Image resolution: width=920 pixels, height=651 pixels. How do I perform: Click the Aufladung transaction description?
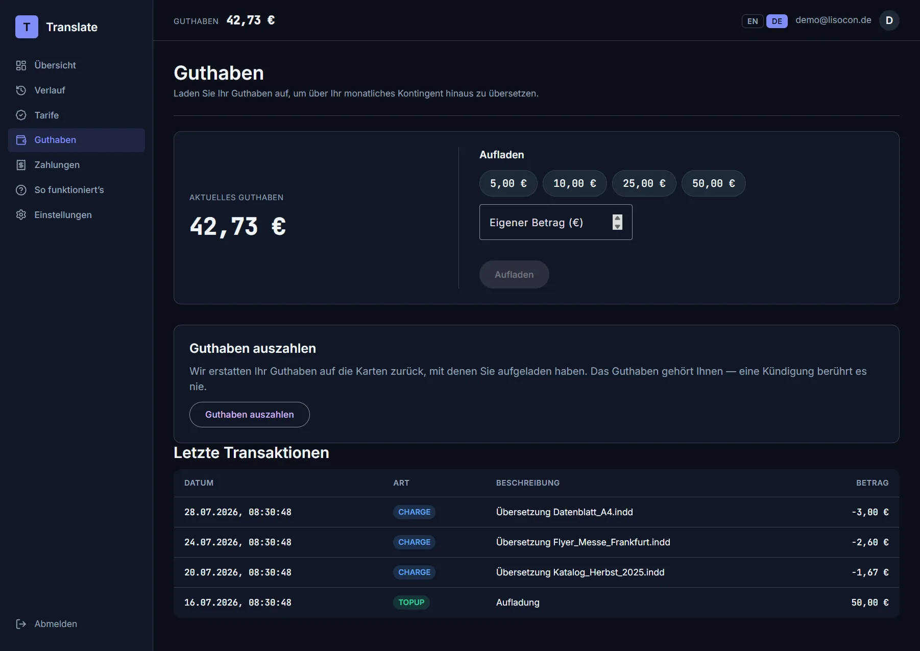[x=518, y=602]
